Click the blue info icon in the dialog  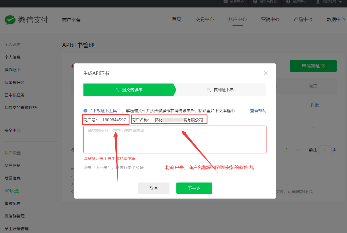coord(85,111)
